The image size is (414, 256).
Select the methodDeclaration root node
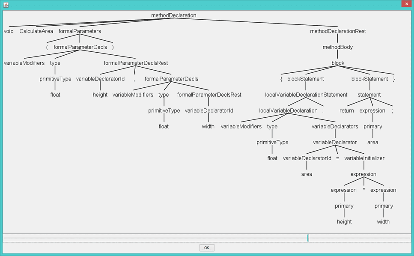[173, 15]
